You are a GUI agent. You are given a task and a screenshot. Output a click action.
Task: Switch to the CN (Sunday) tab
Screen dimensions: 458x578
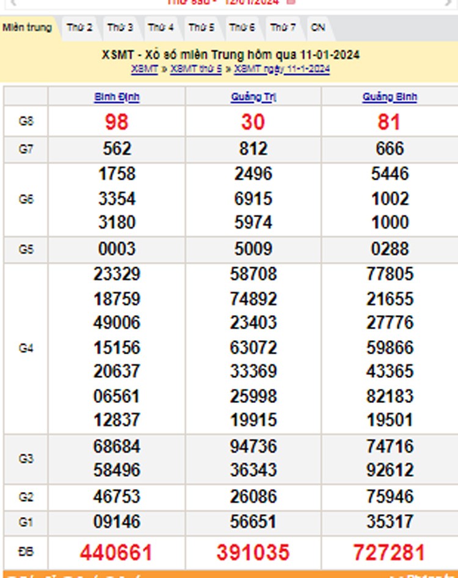click(318, 27)
